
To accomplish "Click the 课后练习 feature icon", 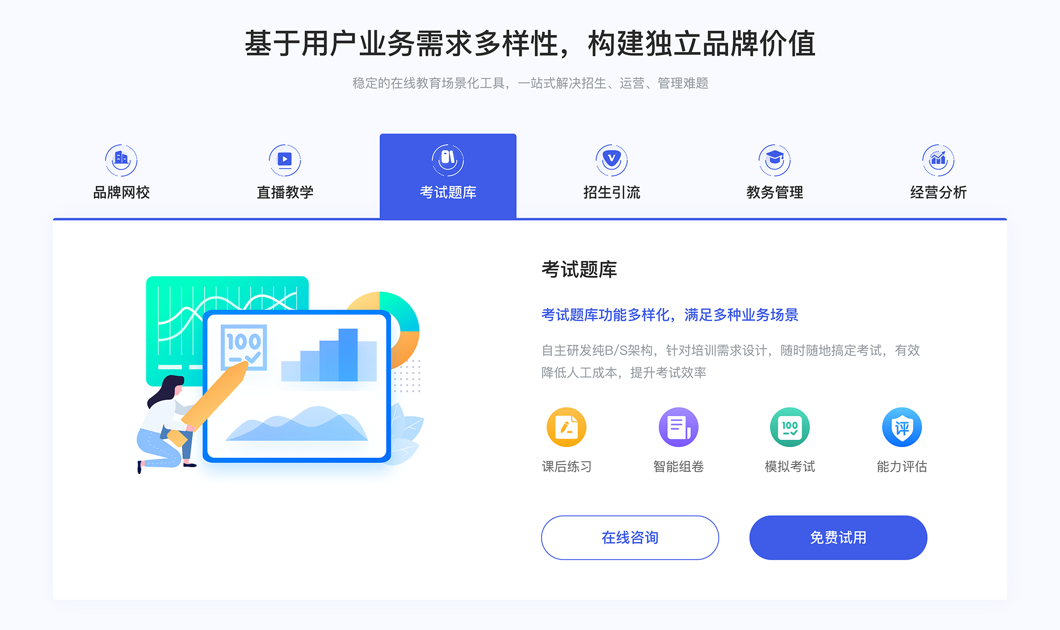I will tap(567, 430).
